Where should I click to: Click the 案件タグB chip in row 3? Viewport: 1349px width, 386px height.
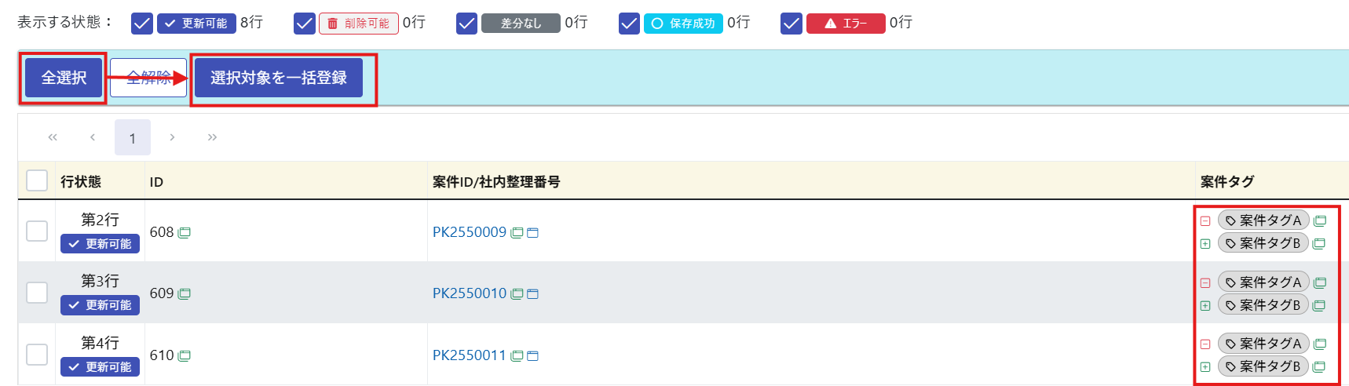point(1263,305)
